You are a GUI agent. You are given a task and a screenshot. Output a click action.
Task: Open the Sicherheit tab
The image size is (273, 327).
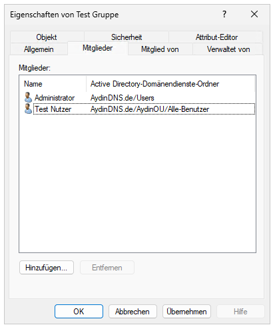[127, 37]
